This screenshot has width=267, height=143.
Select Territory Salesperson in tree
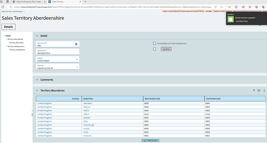click(17, 50)
